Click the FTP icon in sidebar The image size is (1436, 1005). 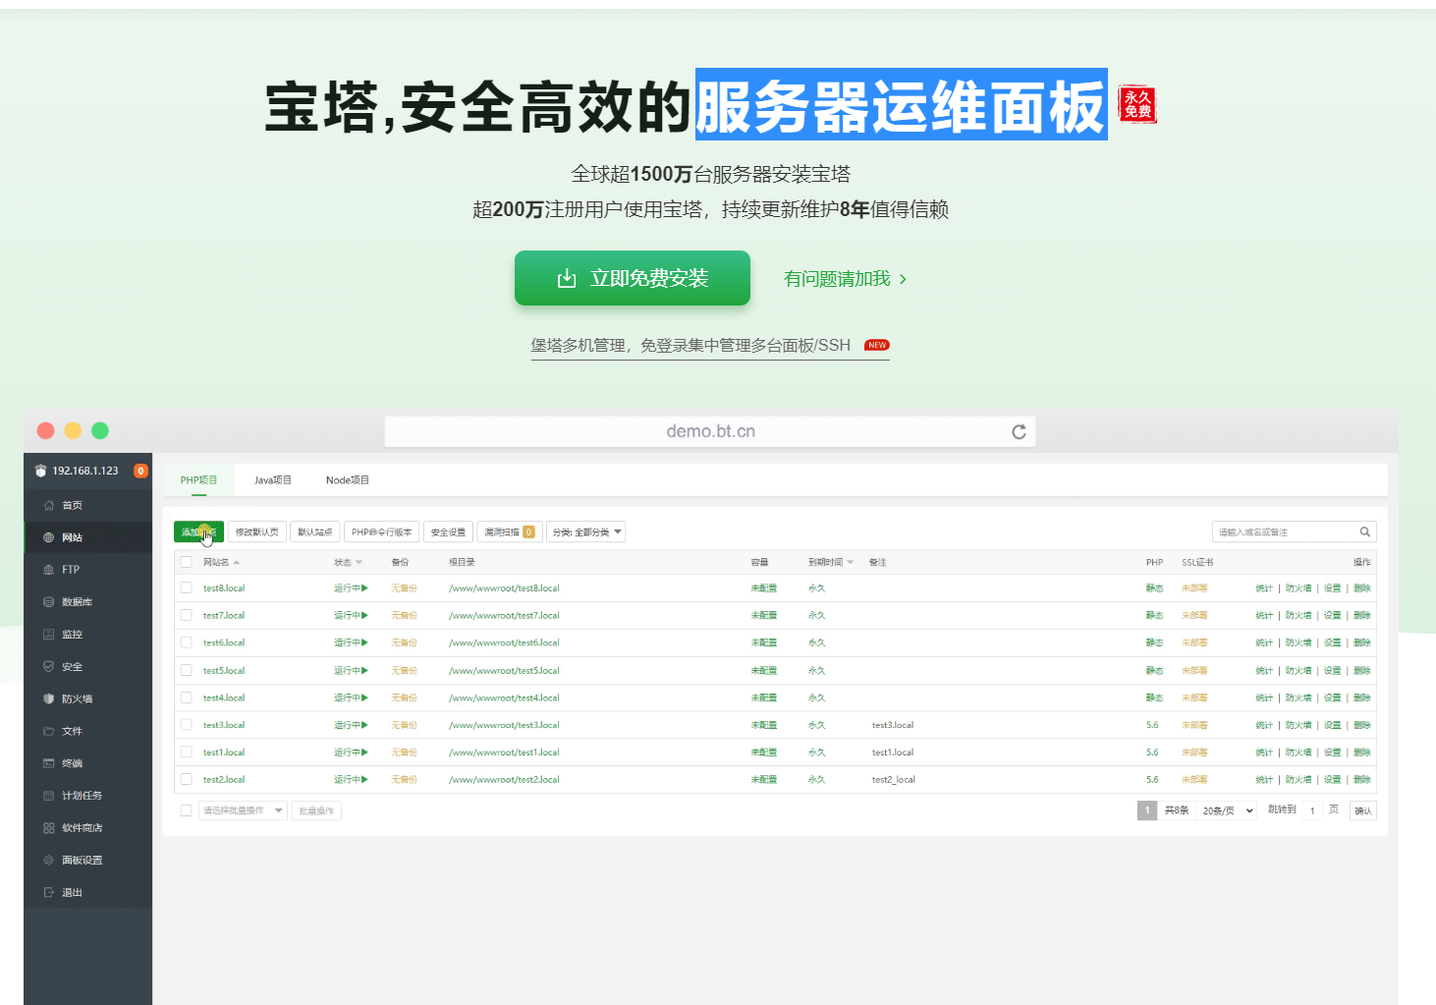(49, 570)
